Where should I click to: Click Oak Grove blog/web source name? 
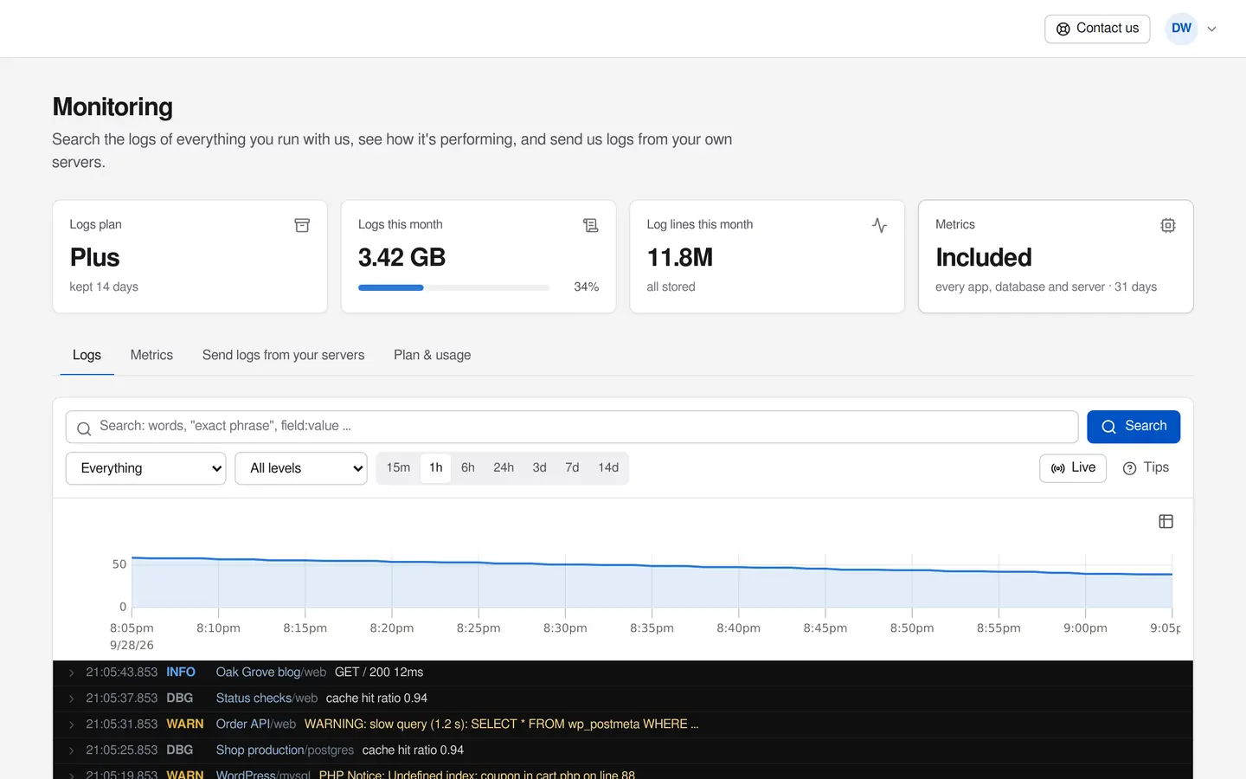pyautogui.click(x=271, y=673)
